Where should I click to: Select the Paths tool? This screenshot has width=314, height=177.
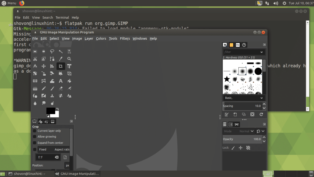pyautogui.click(x=52, y=59)
